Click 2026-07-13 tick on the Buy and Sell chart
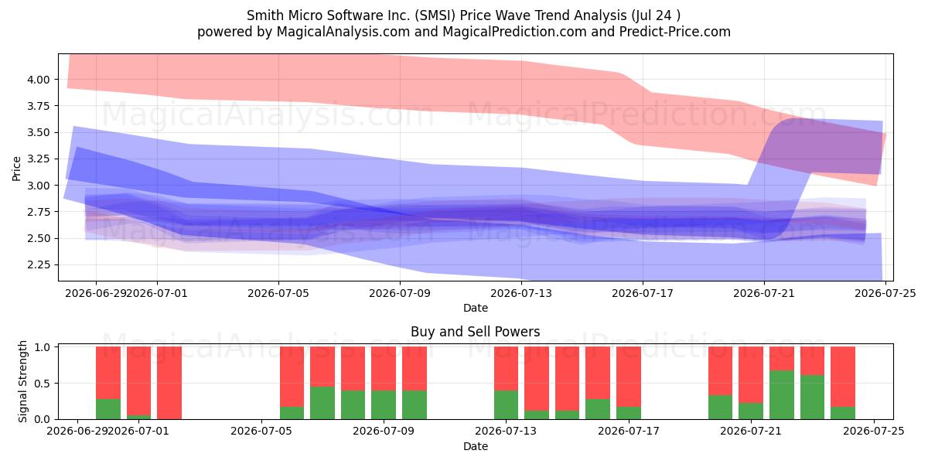 506,432
